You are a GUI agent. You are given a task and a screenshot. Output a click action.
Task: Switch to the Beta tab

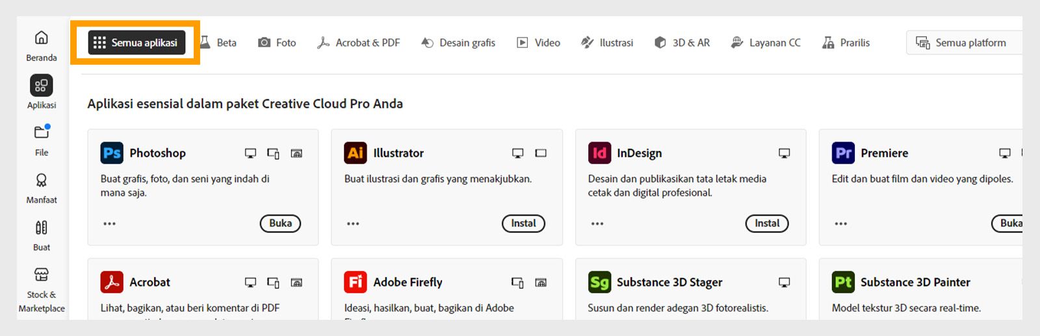click(x=218, y=43)
